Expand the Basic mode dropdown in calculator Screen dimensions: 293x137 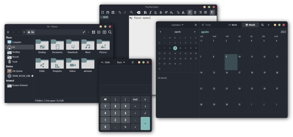coord(121,62)
